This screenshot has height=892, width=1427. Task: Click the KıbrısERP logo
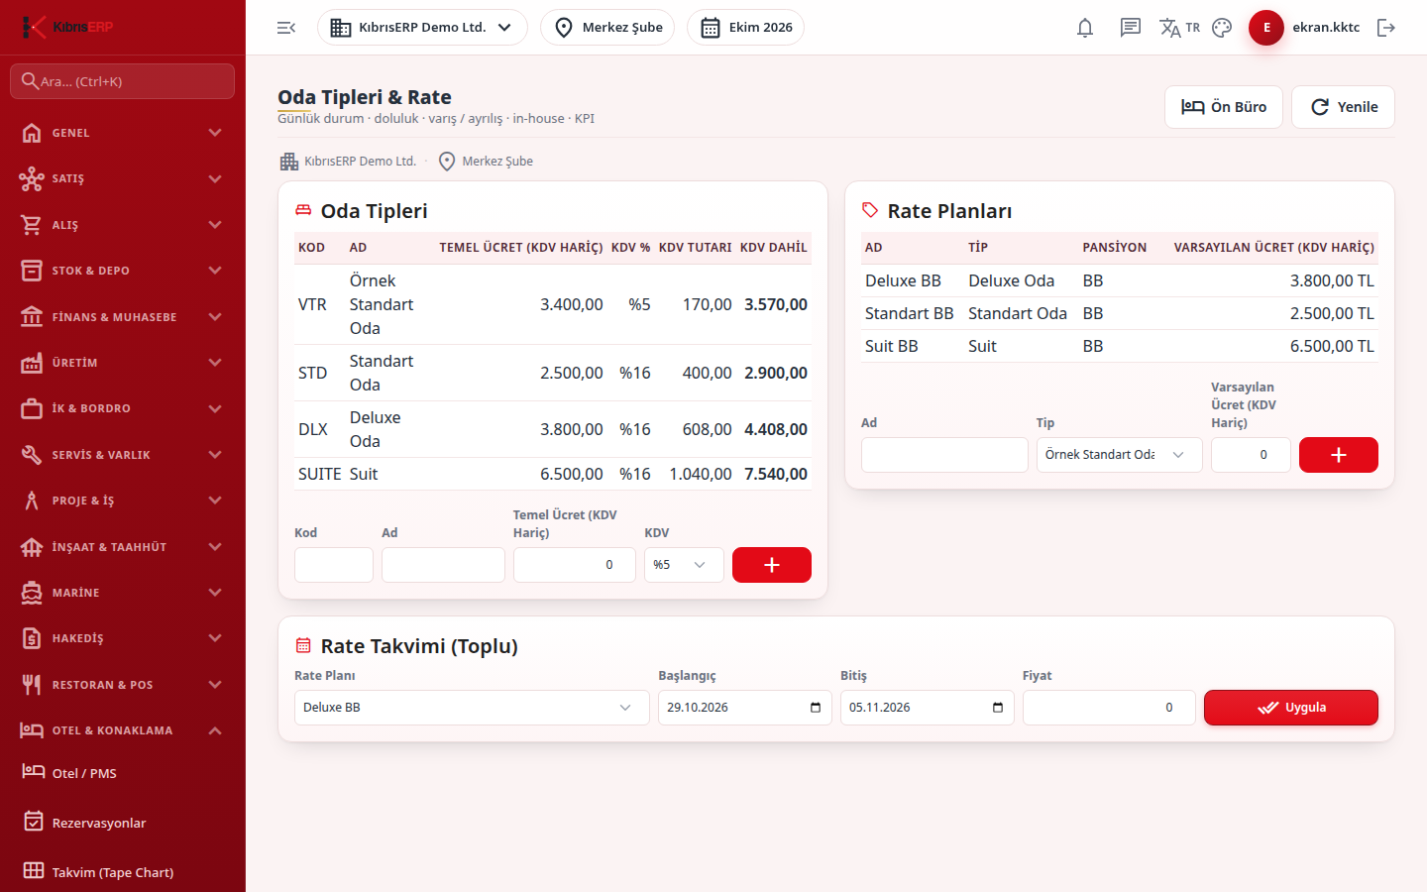tap(67, 27)
